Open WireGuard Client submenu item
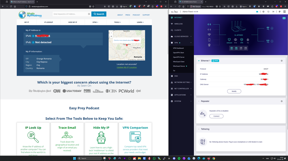 click(178, 62)
